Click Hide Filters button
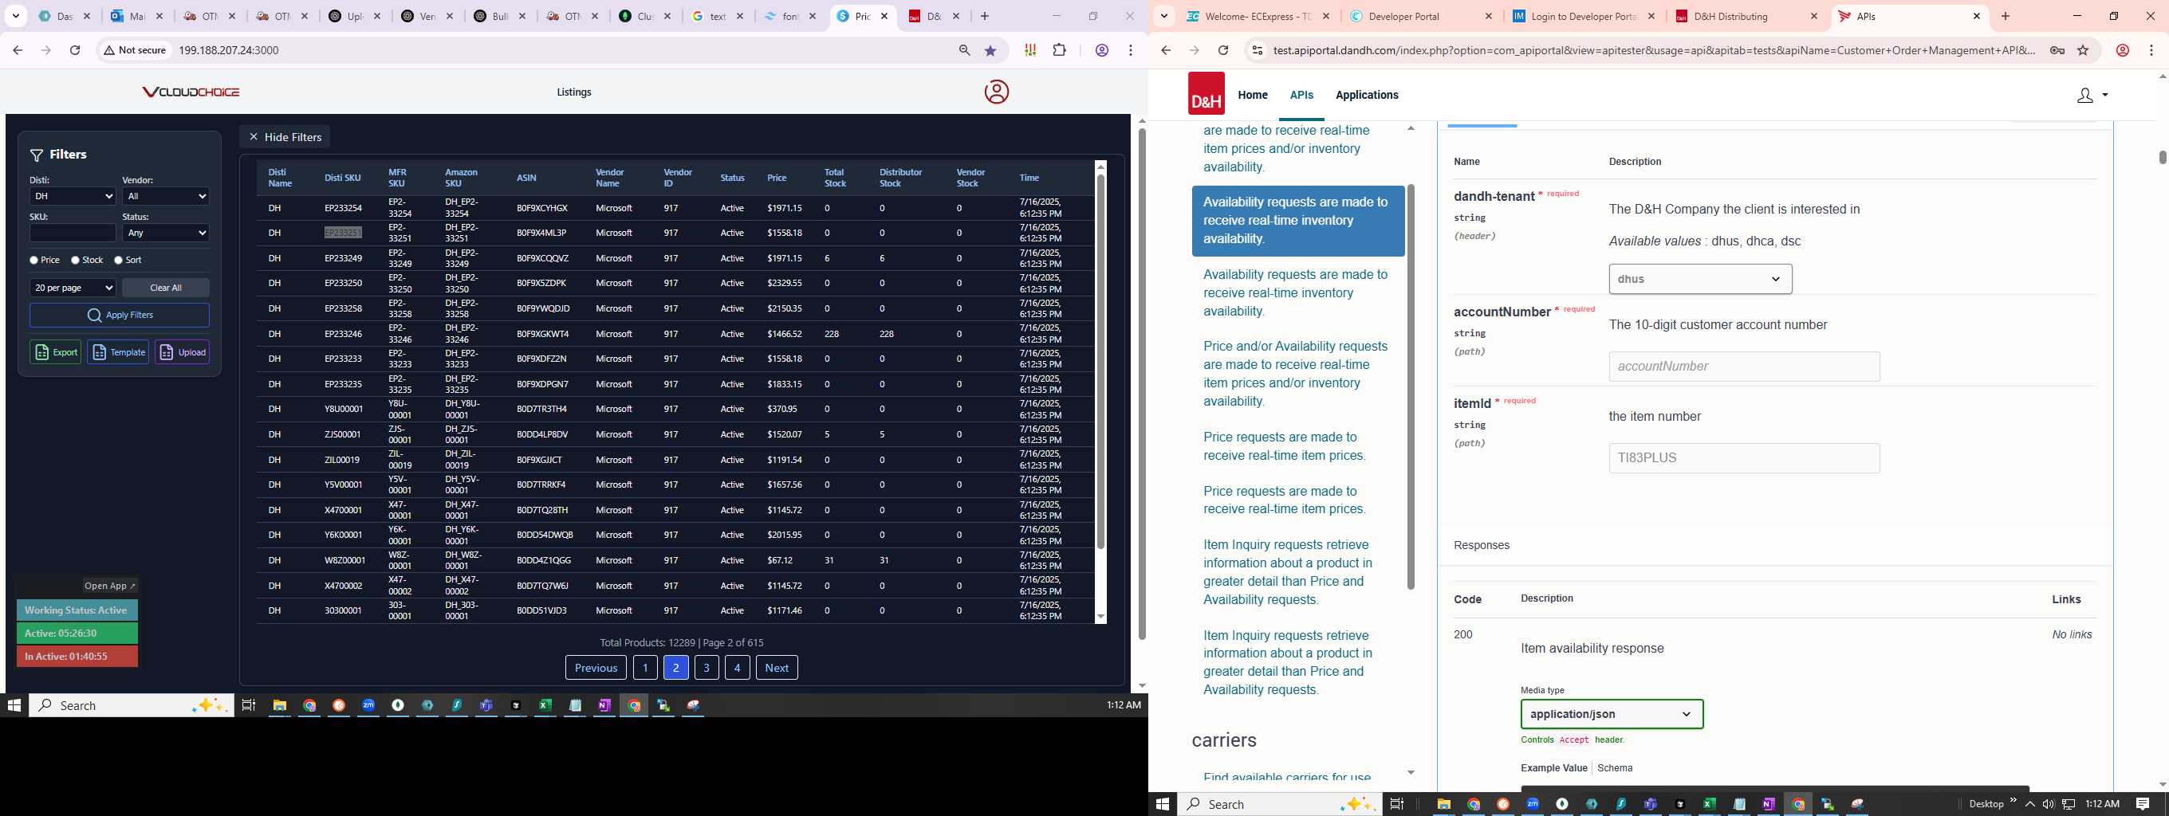 tap(285, 137)
